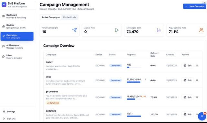Click the bar chart icon in Messages Sent
Image resolution: width=207 pixels, height=123 pixels.
coord(159,30)
